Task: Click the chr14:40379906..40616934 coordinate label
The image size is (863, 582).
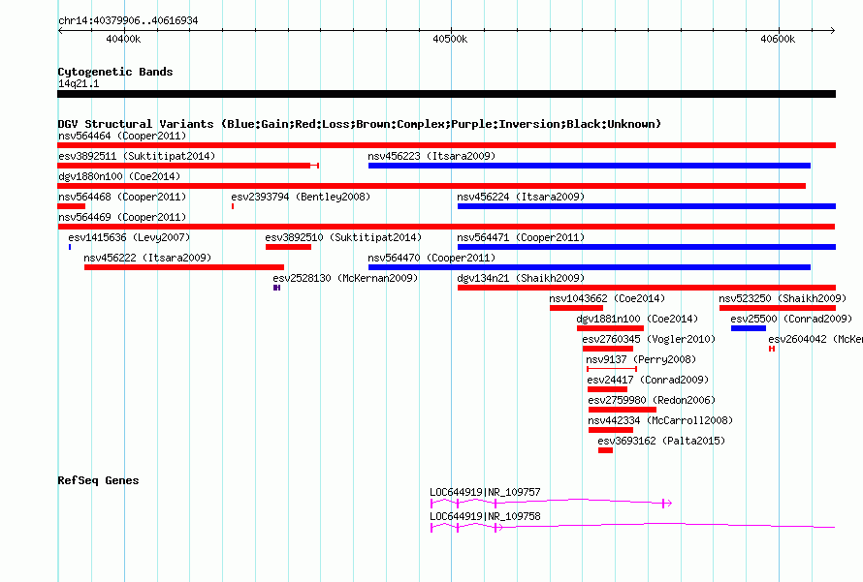Action: coord(128,20)
